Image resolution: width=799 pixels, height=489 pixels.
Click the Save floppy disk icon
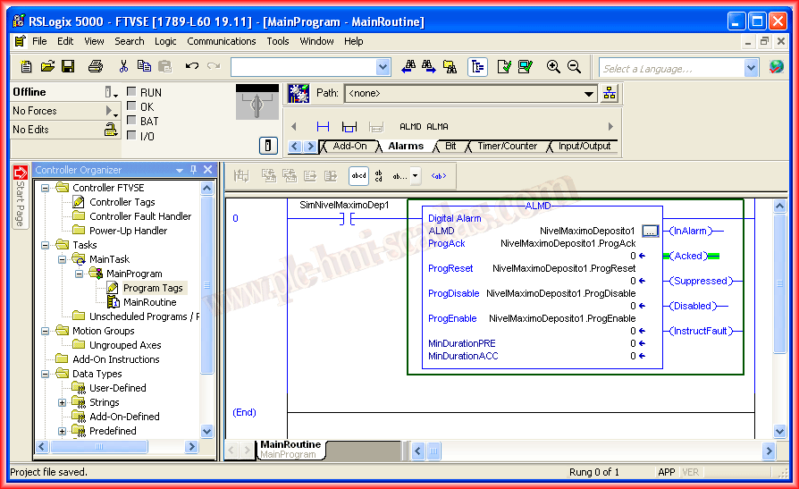(69, 66)
